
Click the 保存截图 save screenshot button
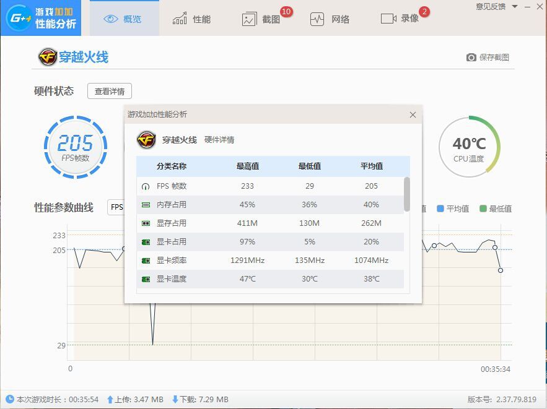[x=488, y=57]
